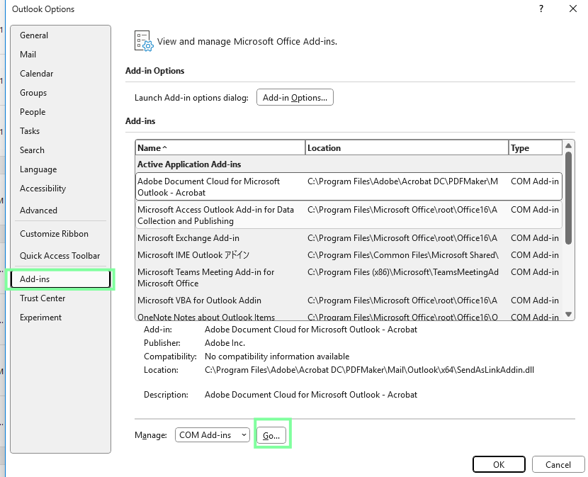Viewport: 588px width, 477px height.
Task: Select the Microsoft IME Outlook add-in row
Action: click(x=349, y=255)
